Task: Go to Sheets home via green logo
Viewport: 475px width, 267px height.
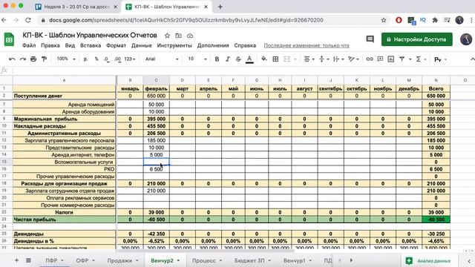Action: coord(9,39)
